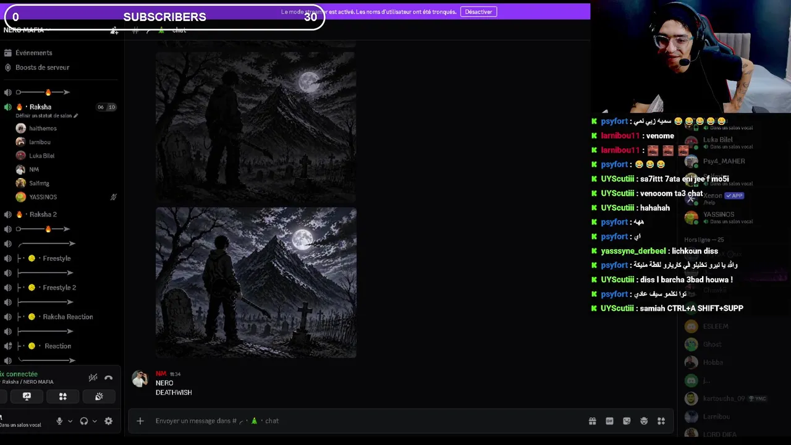The width and height of the screenshot is (791, 445).
Task: Join the Raksha 2 voice channel
Action: point(43,214)
